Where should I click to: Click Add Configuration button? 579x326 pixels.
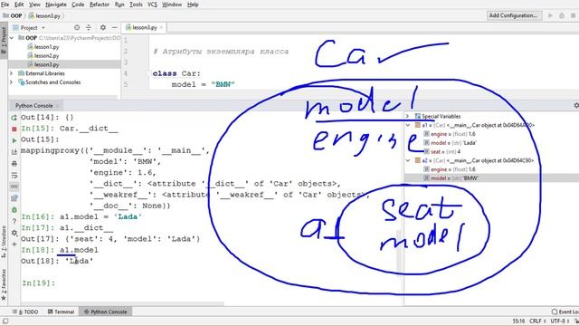coord(513,15)
